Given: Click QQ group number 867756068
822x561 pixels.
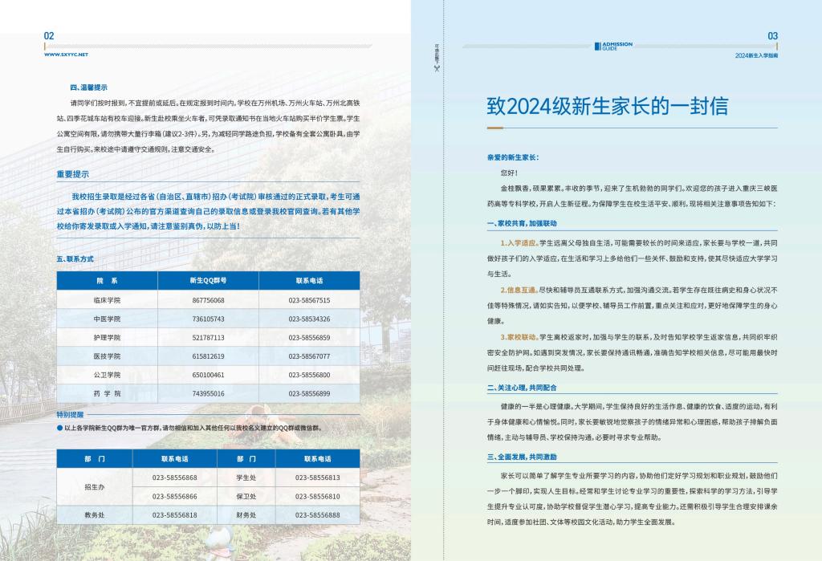Looking at the screenshot, I should tap(208, 300).
